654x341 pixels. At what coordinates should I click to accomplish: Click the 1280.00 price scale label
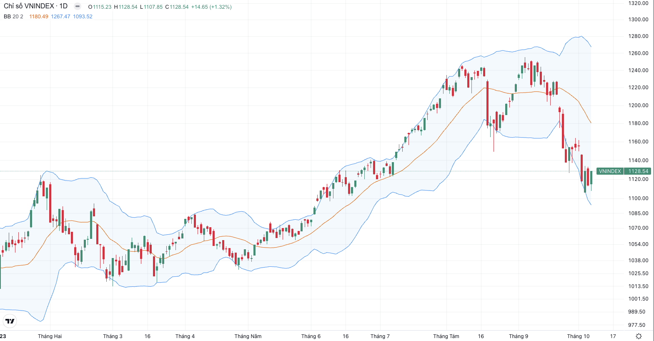click(638, 36)
